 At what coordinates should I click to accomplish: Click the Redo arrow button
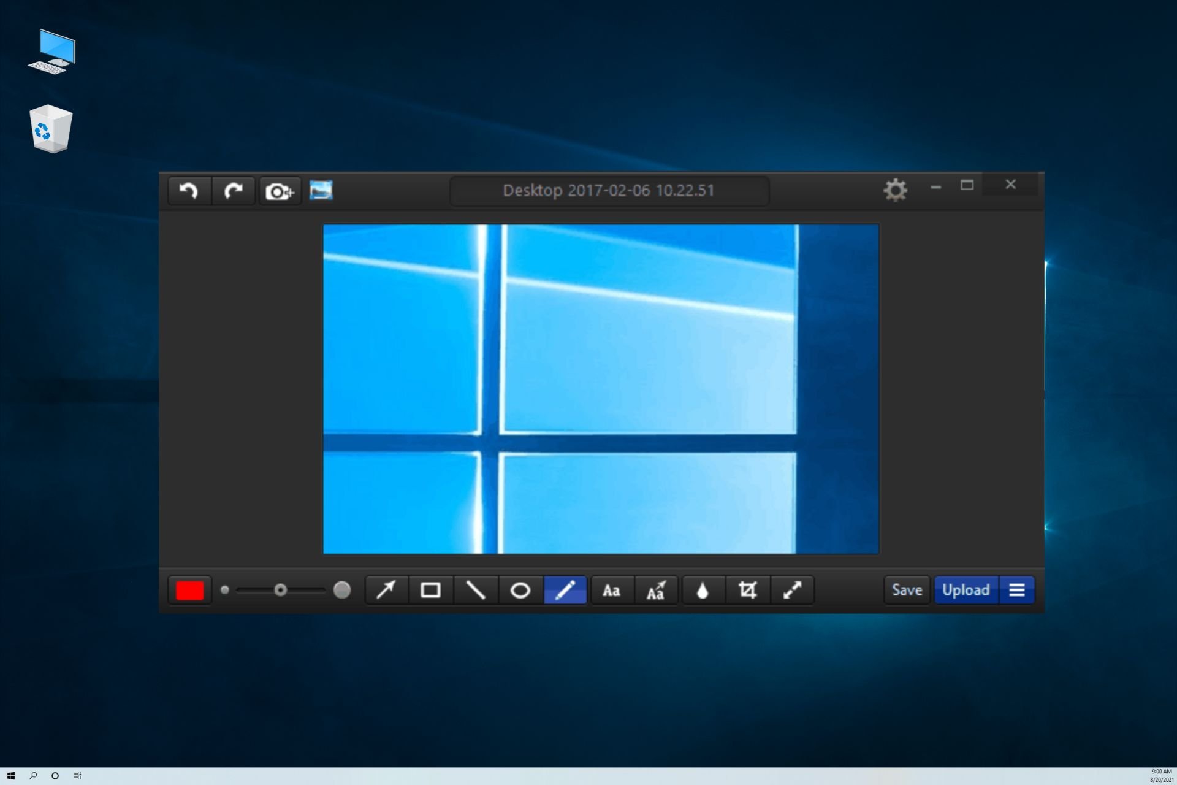pyautogui.click(x=233, y=191)
